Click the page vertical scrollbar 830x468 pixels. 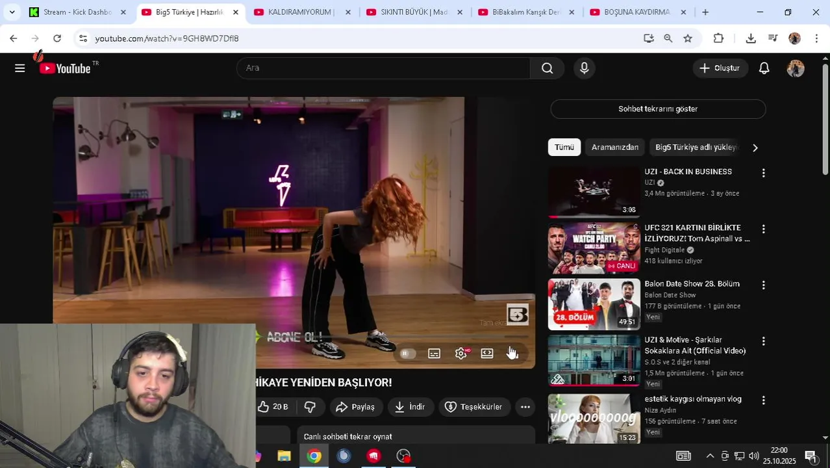[x=825, y=119]
